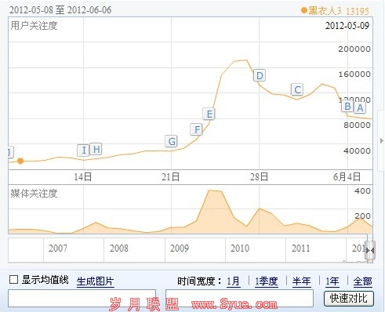Viewport: 385px width, 312px height.
Task: Set time width to 1季度
Action: pyautogui.click(x=267, y=281)
